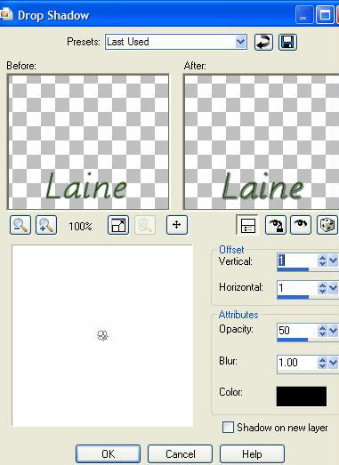Expand the Blur value dropdown arrow
The width and height of the screenshot is (339, 465).
pos(333,363)
